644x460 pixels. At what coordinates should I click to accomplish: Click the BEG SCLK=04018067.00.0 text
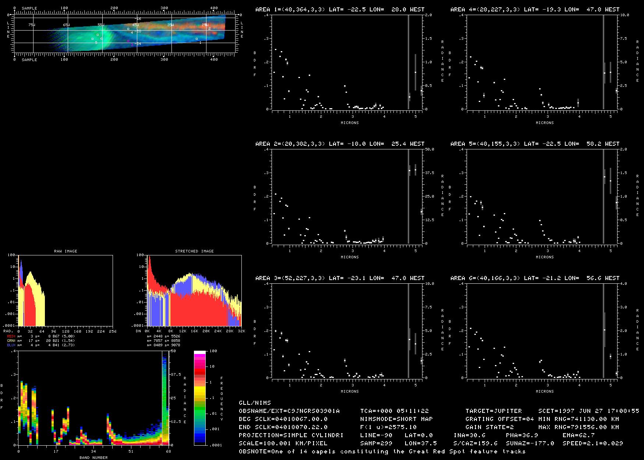click(283, 419)
